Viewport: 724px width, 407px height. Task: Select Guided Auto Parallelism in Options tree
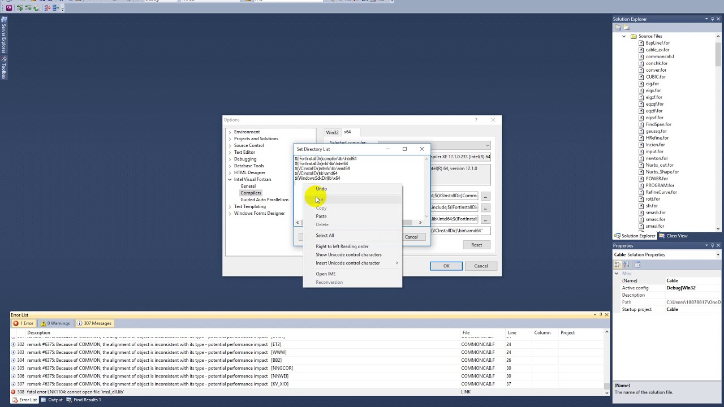click(264, 200)
